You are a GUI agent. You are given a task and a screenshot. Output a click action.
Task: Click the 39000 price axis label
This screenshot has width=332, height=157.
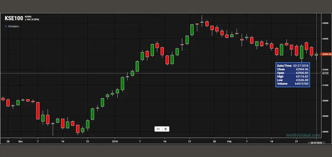pyautogui.click(x=325, y=116)
